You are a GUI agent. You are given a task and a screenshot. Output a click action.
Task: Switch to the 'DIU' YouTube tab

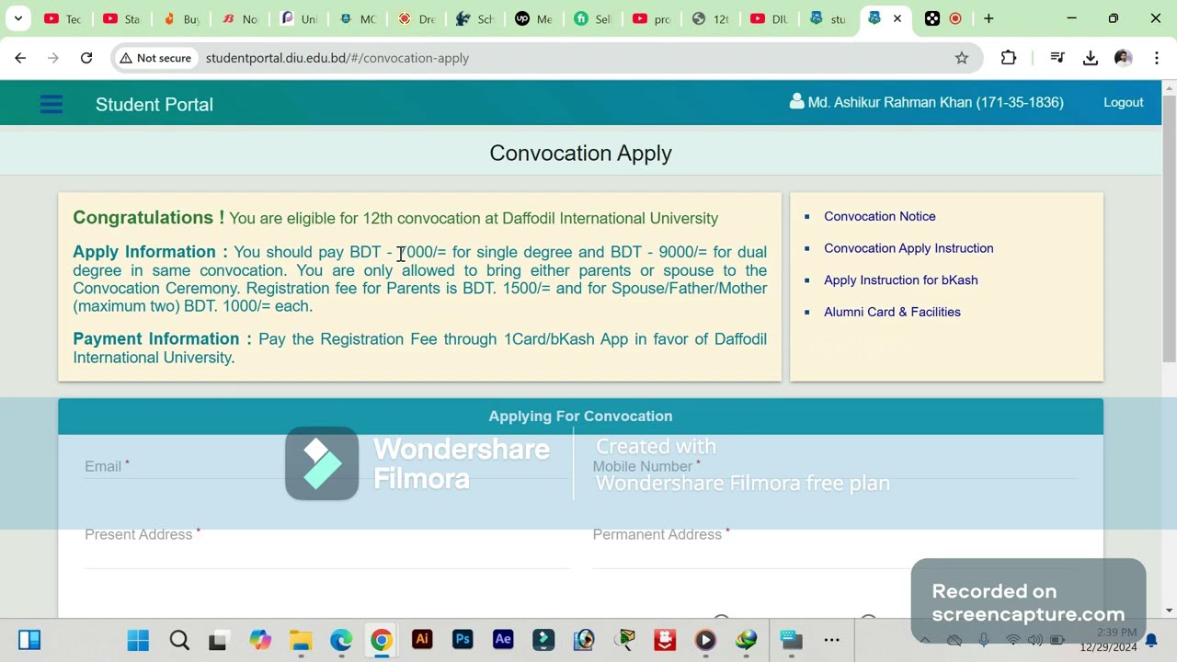coord(770,18)
